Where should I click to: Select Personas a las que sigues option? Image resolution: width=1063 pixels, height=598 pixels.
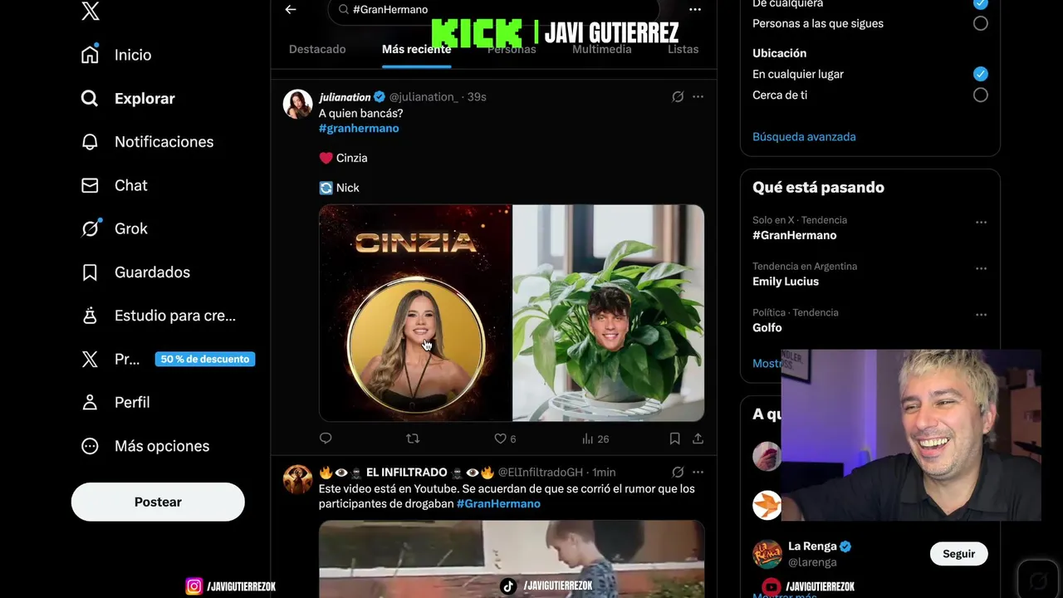pos(981,23)
